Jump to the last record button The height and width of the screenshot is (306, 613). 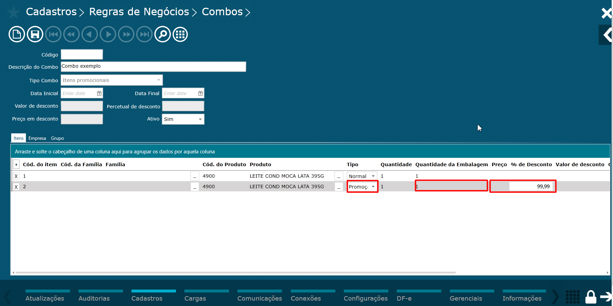click(144, 34)
